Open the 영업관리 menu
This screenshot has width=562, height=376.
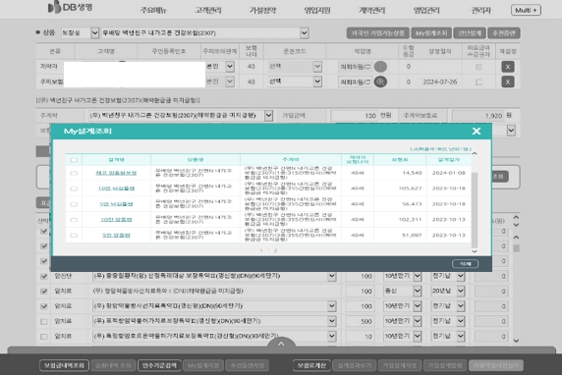[x=426, y=10]
